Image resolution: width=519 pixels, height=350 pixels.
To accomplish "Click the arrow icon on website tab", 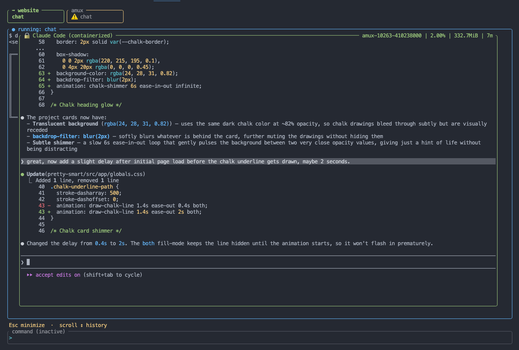I will (13, 10).
